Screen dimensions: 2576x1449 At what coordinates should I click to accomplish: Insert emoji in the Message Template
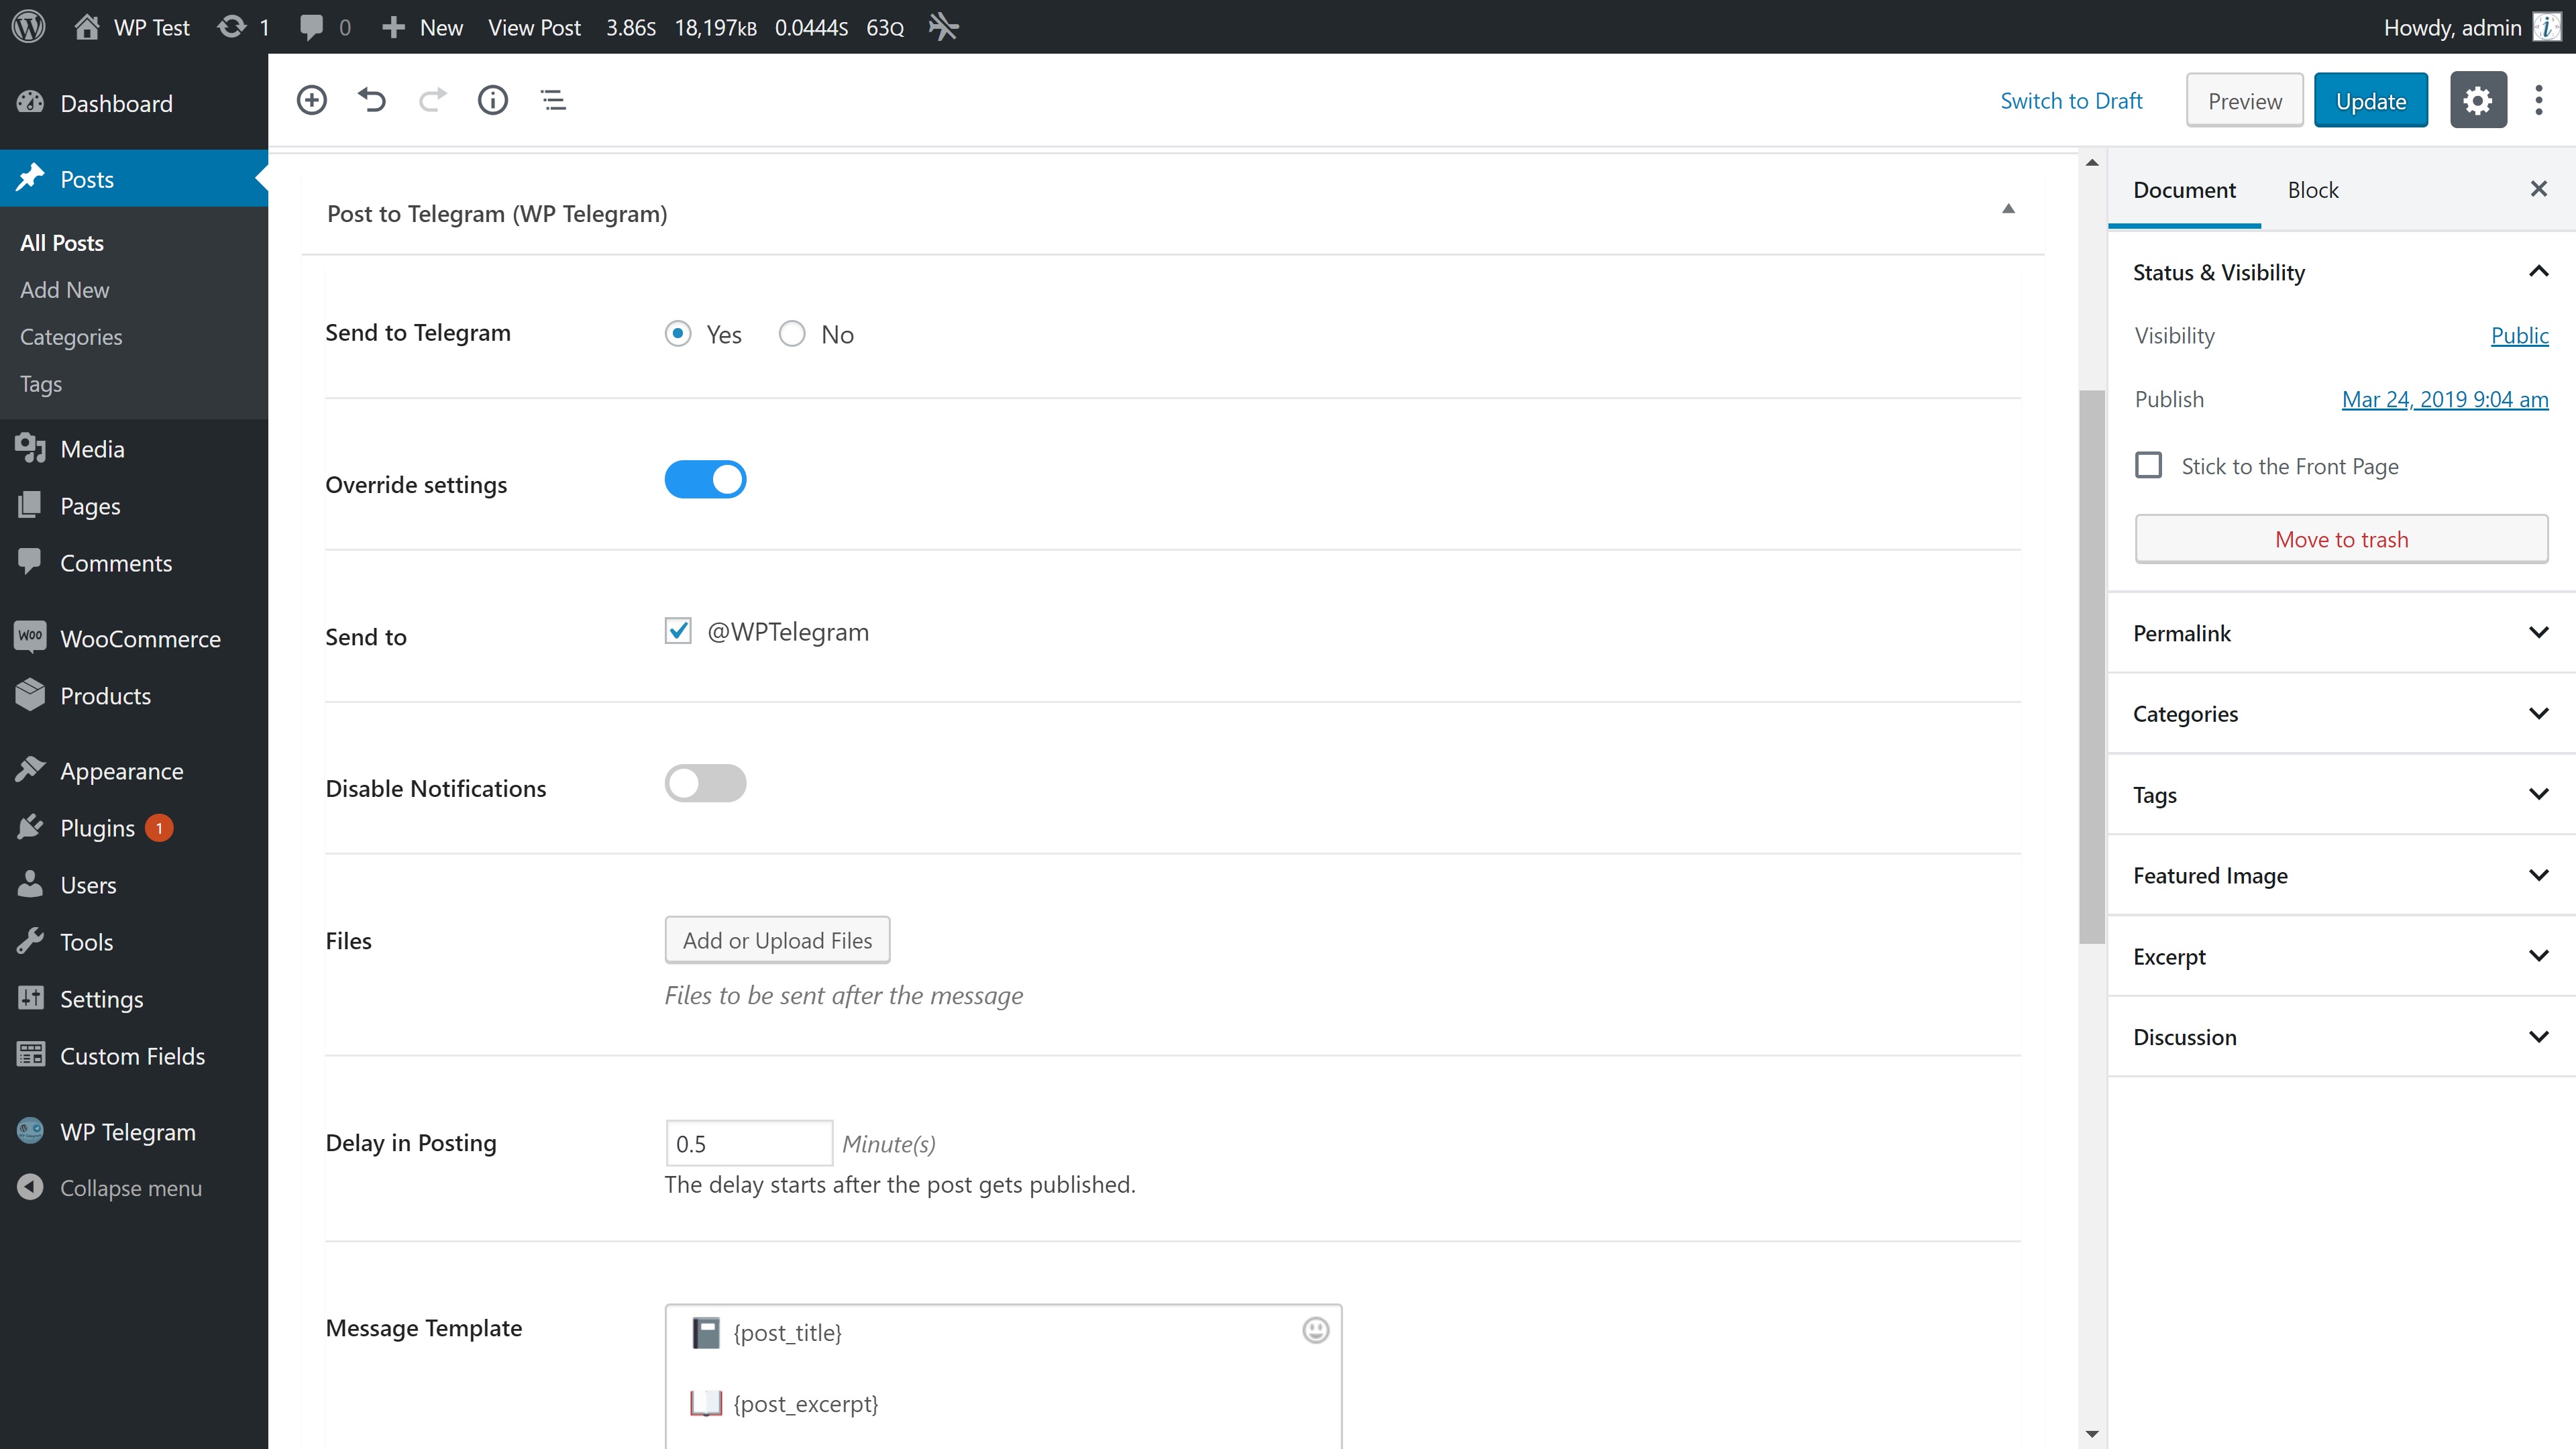[x=1315, y=1330]
